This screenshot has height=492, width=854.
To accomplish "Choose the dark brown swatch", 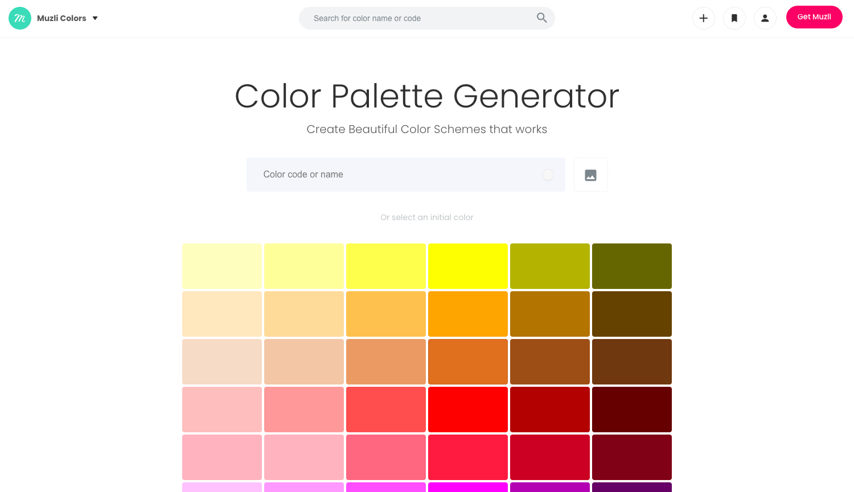I will [632, 362].
